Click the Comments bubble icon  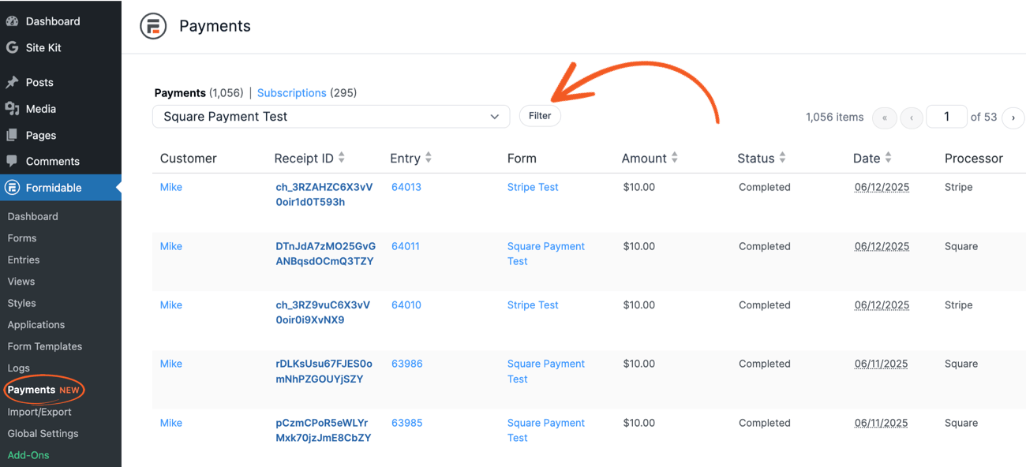12,161
